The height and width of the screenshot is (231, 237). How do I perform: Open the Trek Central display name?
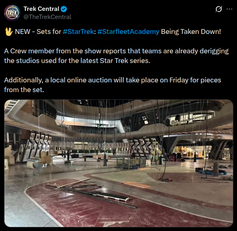click(41, 9)
